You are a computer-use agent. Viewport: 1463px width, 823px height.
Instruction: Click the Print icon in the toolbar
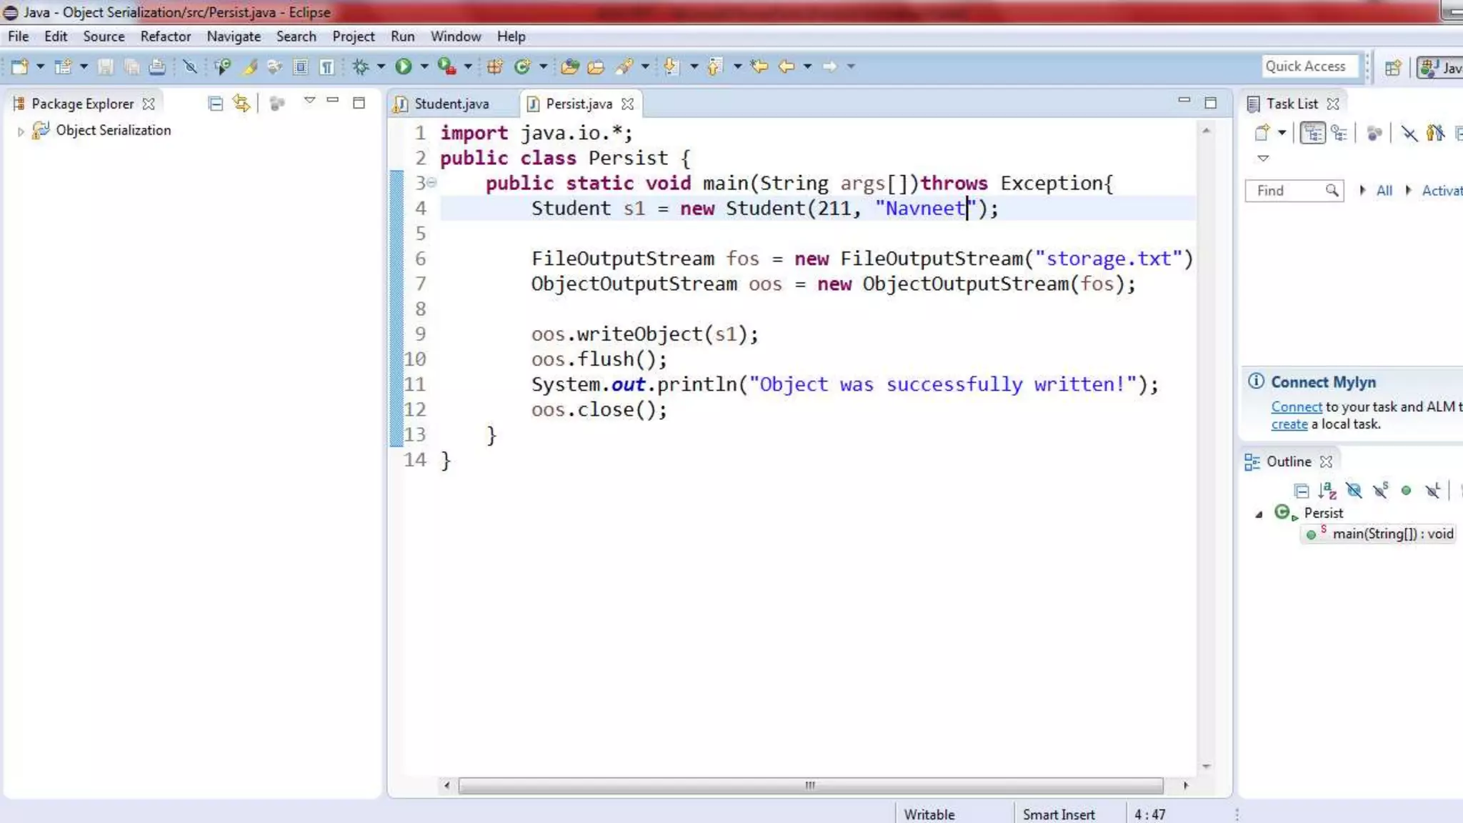pyautogui.click(x=157, y=66)
